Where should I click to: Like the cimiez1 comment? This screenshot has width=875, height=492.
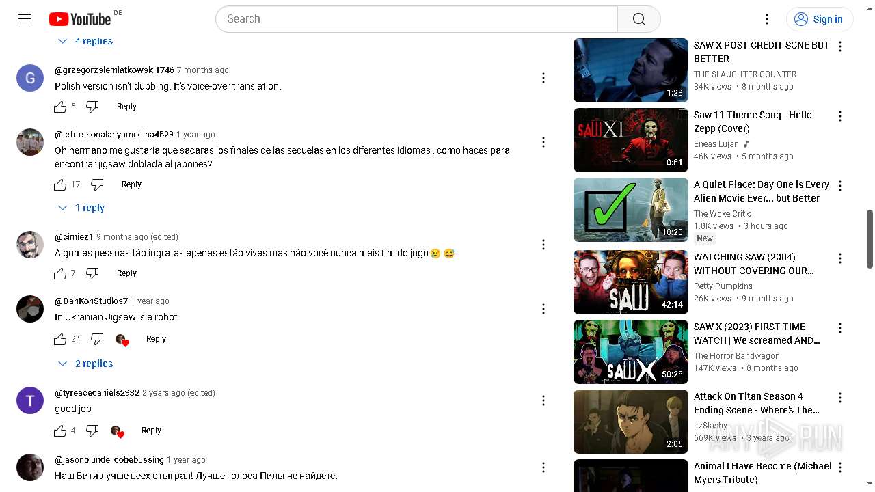[60, 273]
